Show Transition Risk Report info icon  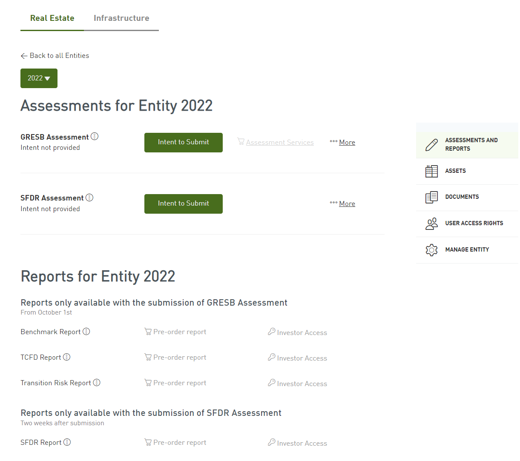[97, 382]
